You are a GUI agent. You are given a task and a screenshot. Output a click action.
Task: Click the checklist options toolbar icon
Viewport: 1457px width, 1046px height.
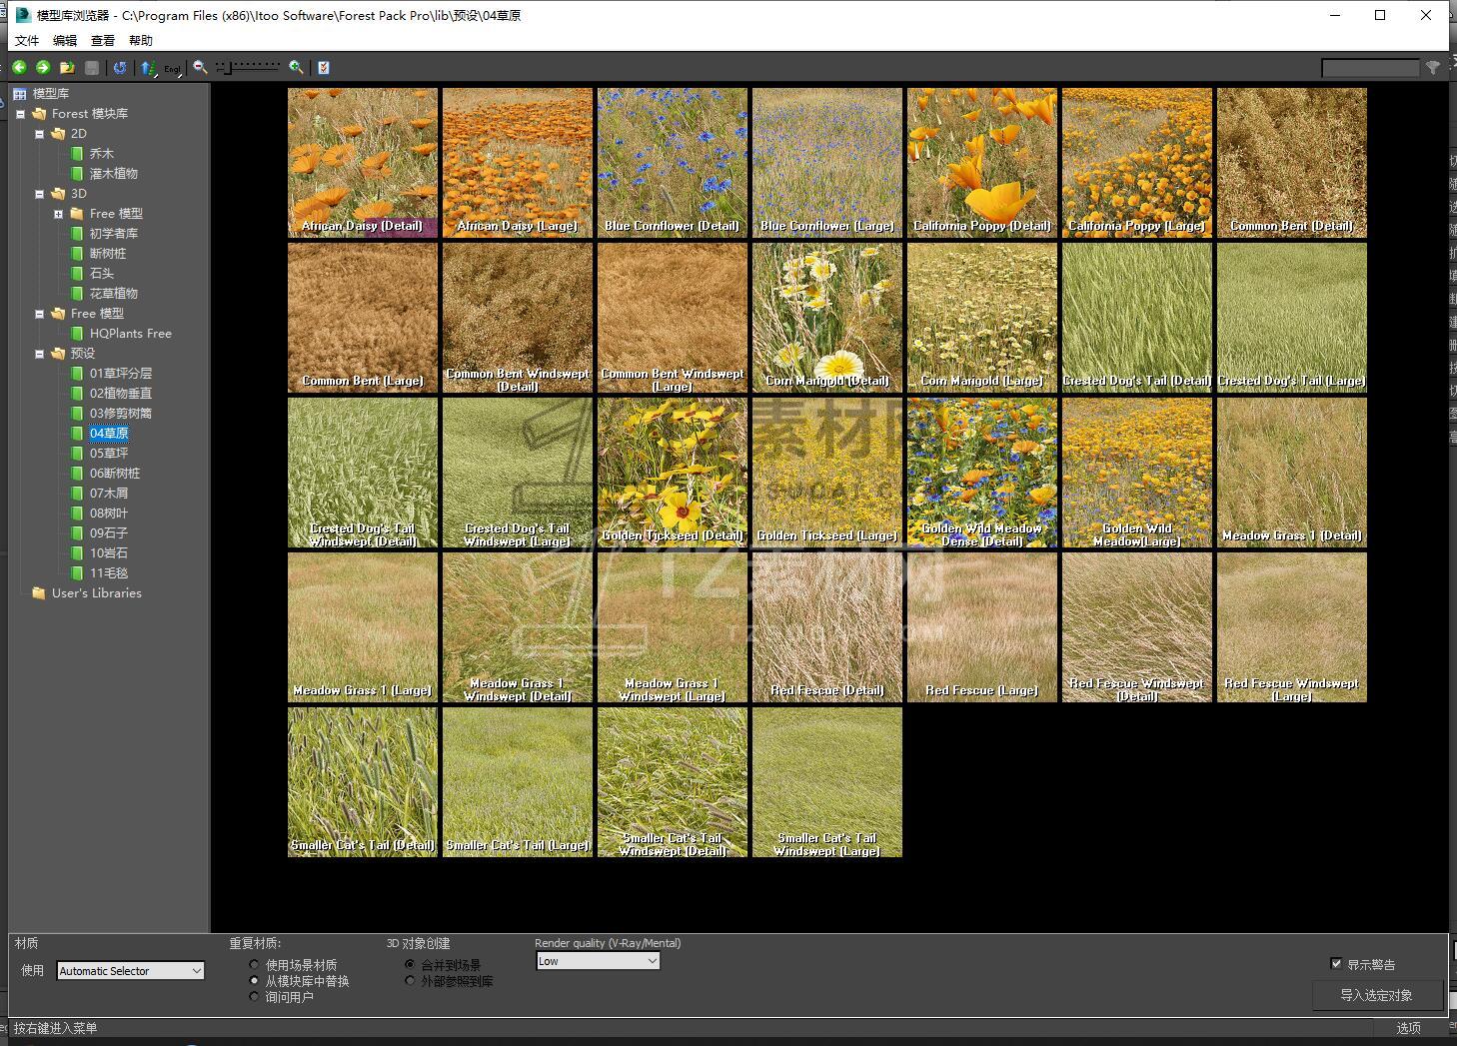(x=323, y=67)
